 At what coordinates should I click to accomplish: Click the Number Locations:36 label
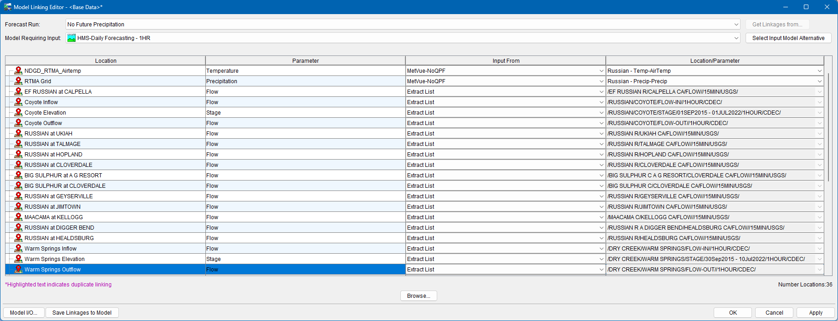click(x=805, y=285)
